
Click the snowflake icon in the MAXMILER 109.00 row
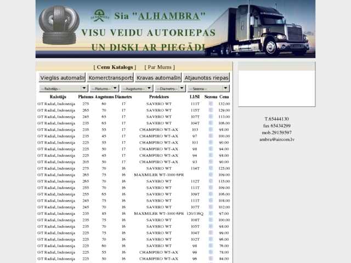pyautogui.click(x=211, y=175)
